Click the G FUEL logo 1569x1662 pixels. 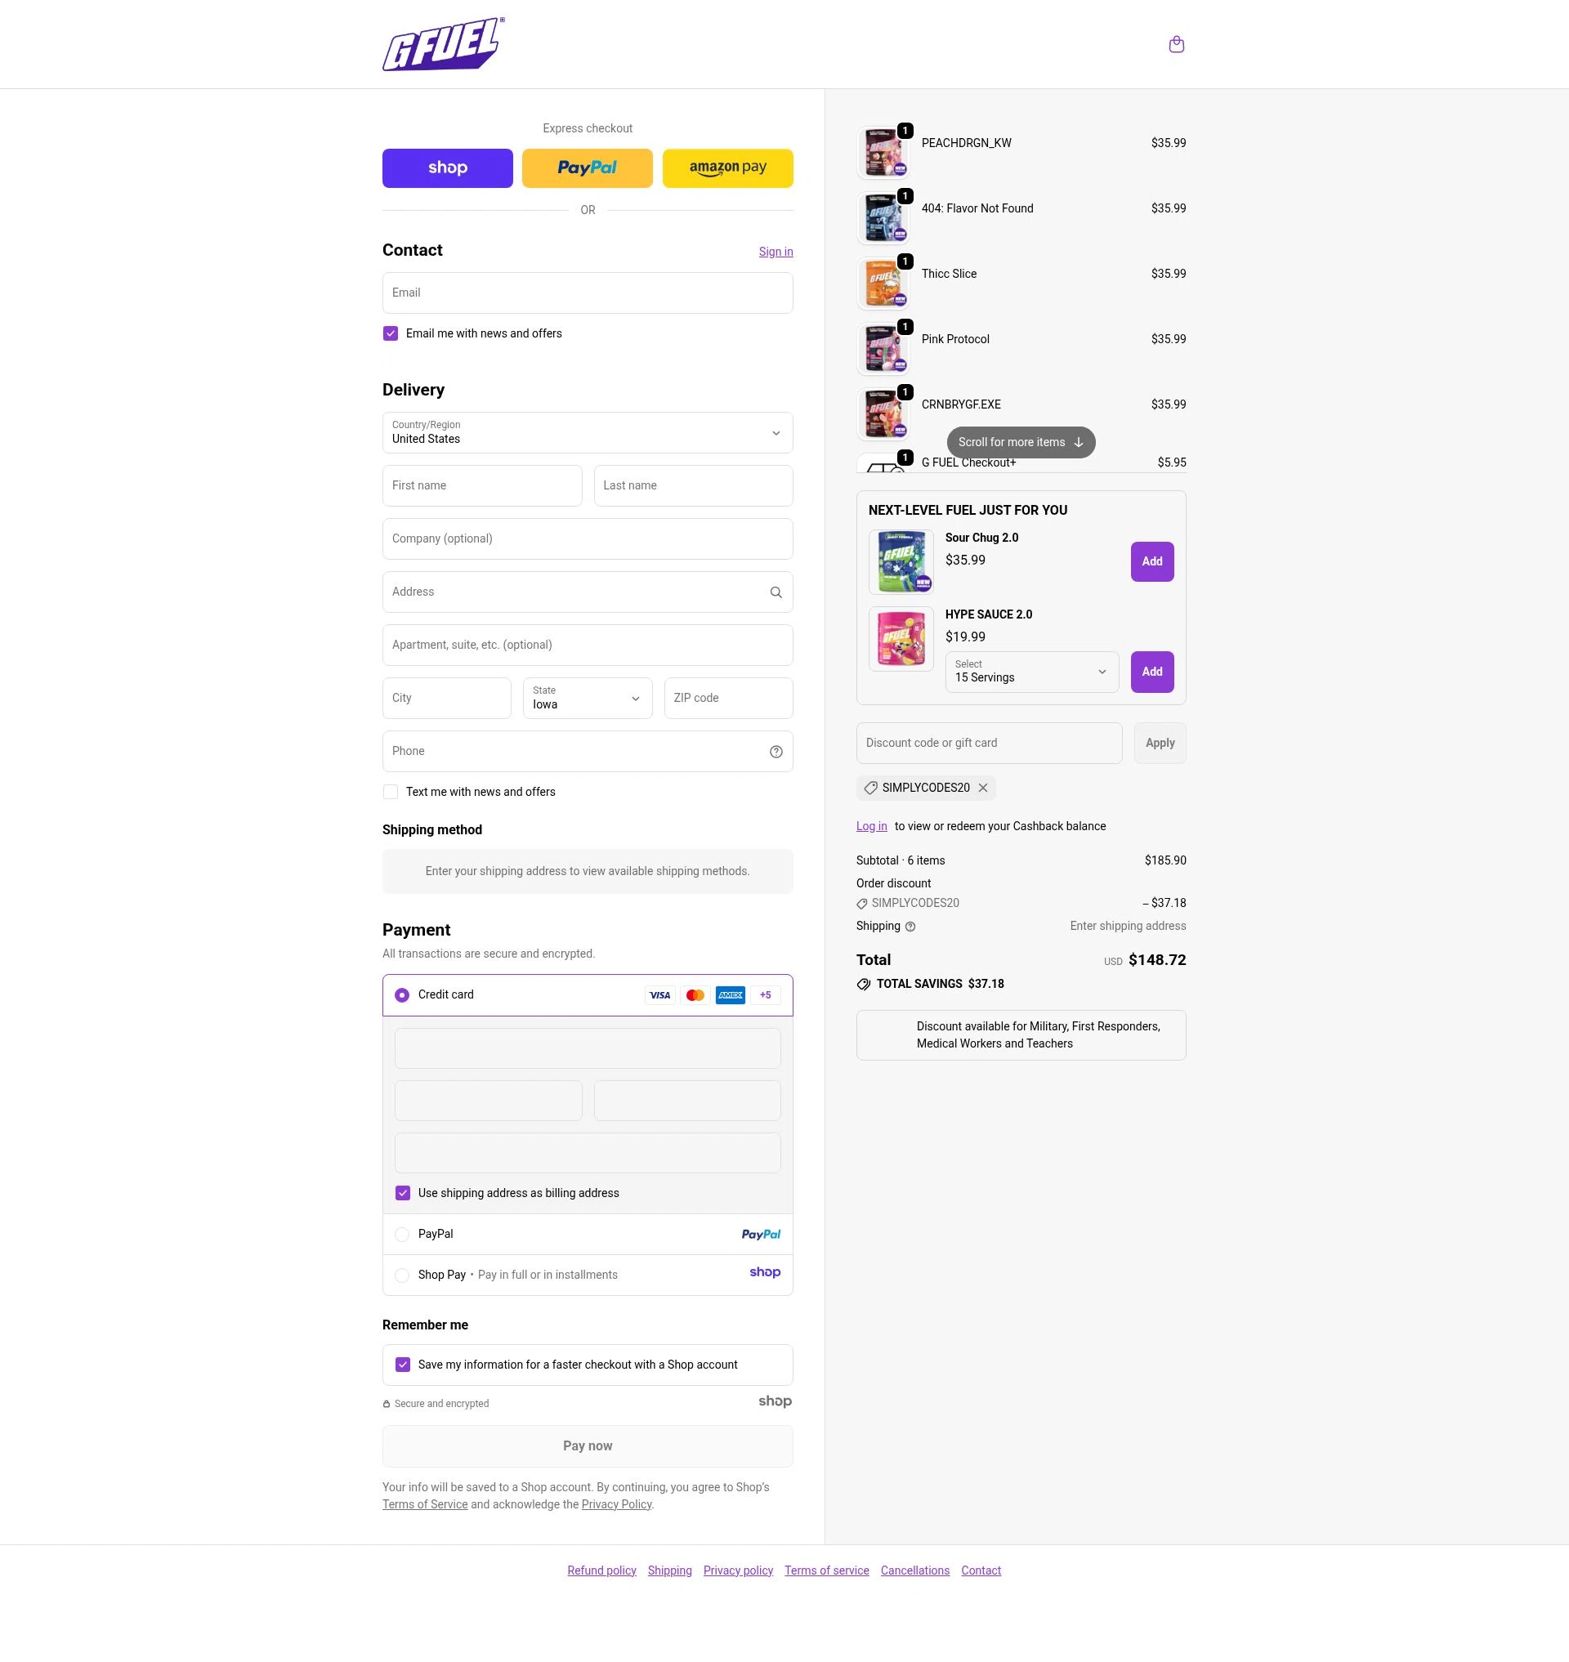[443, 44]
